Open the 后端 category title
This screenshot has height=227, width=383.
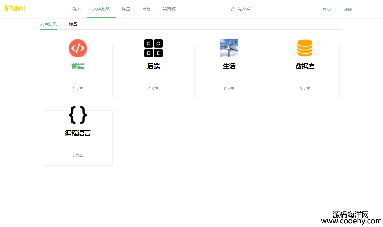click(x=154, y=66)
